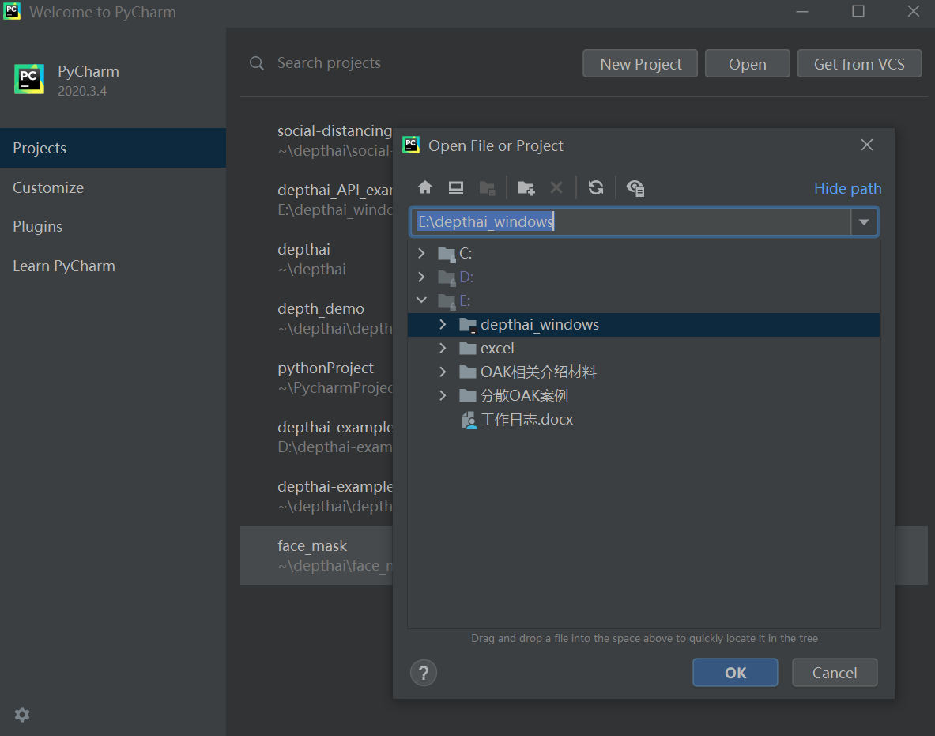Open settings gear in Welcome window
935x736 pixels.
pos(22,715)
